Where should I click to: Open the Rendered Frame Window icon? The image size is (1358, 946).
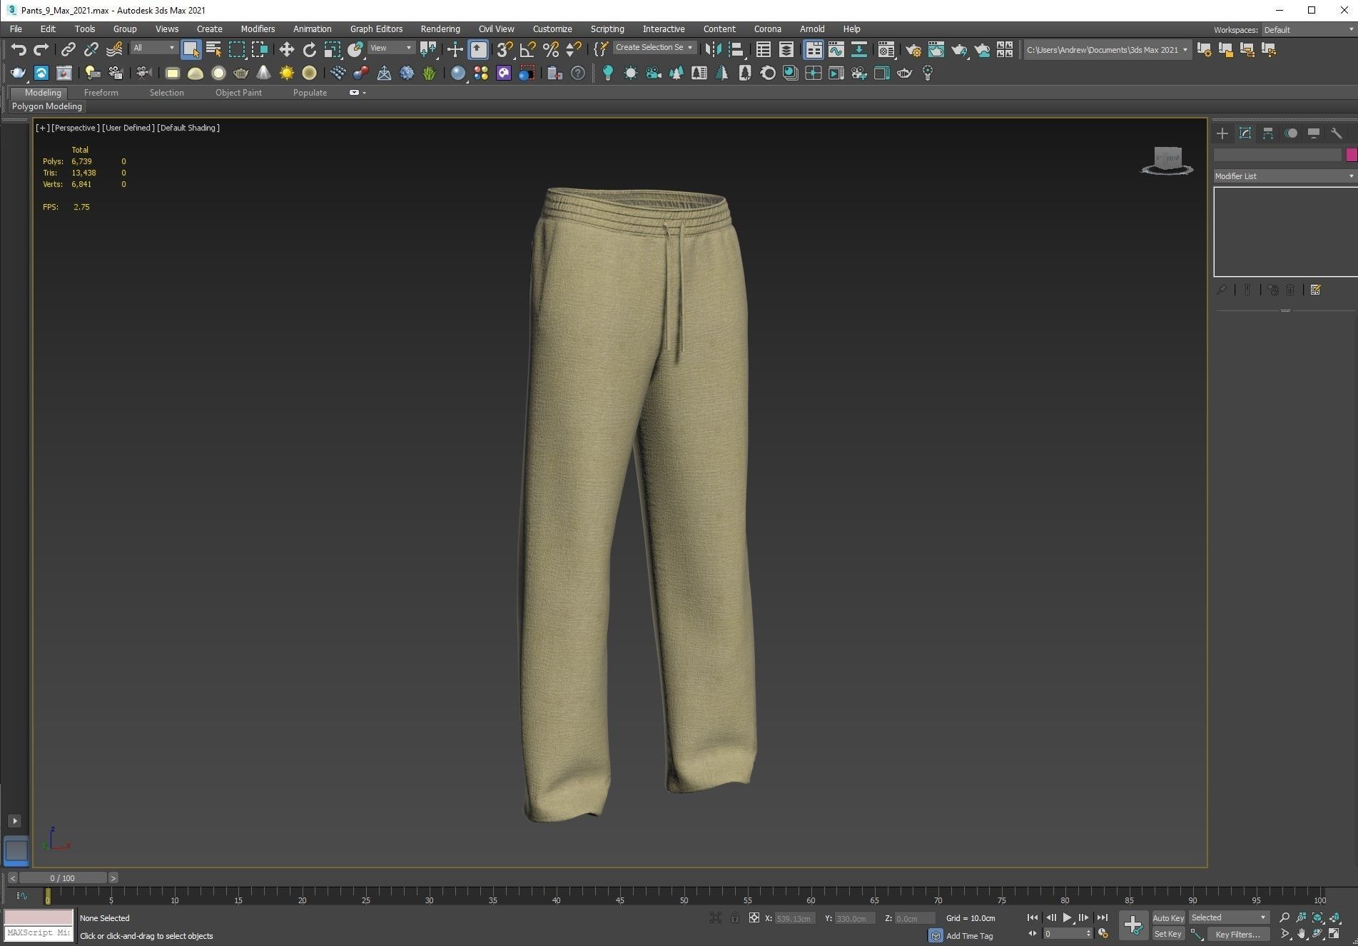936,49
